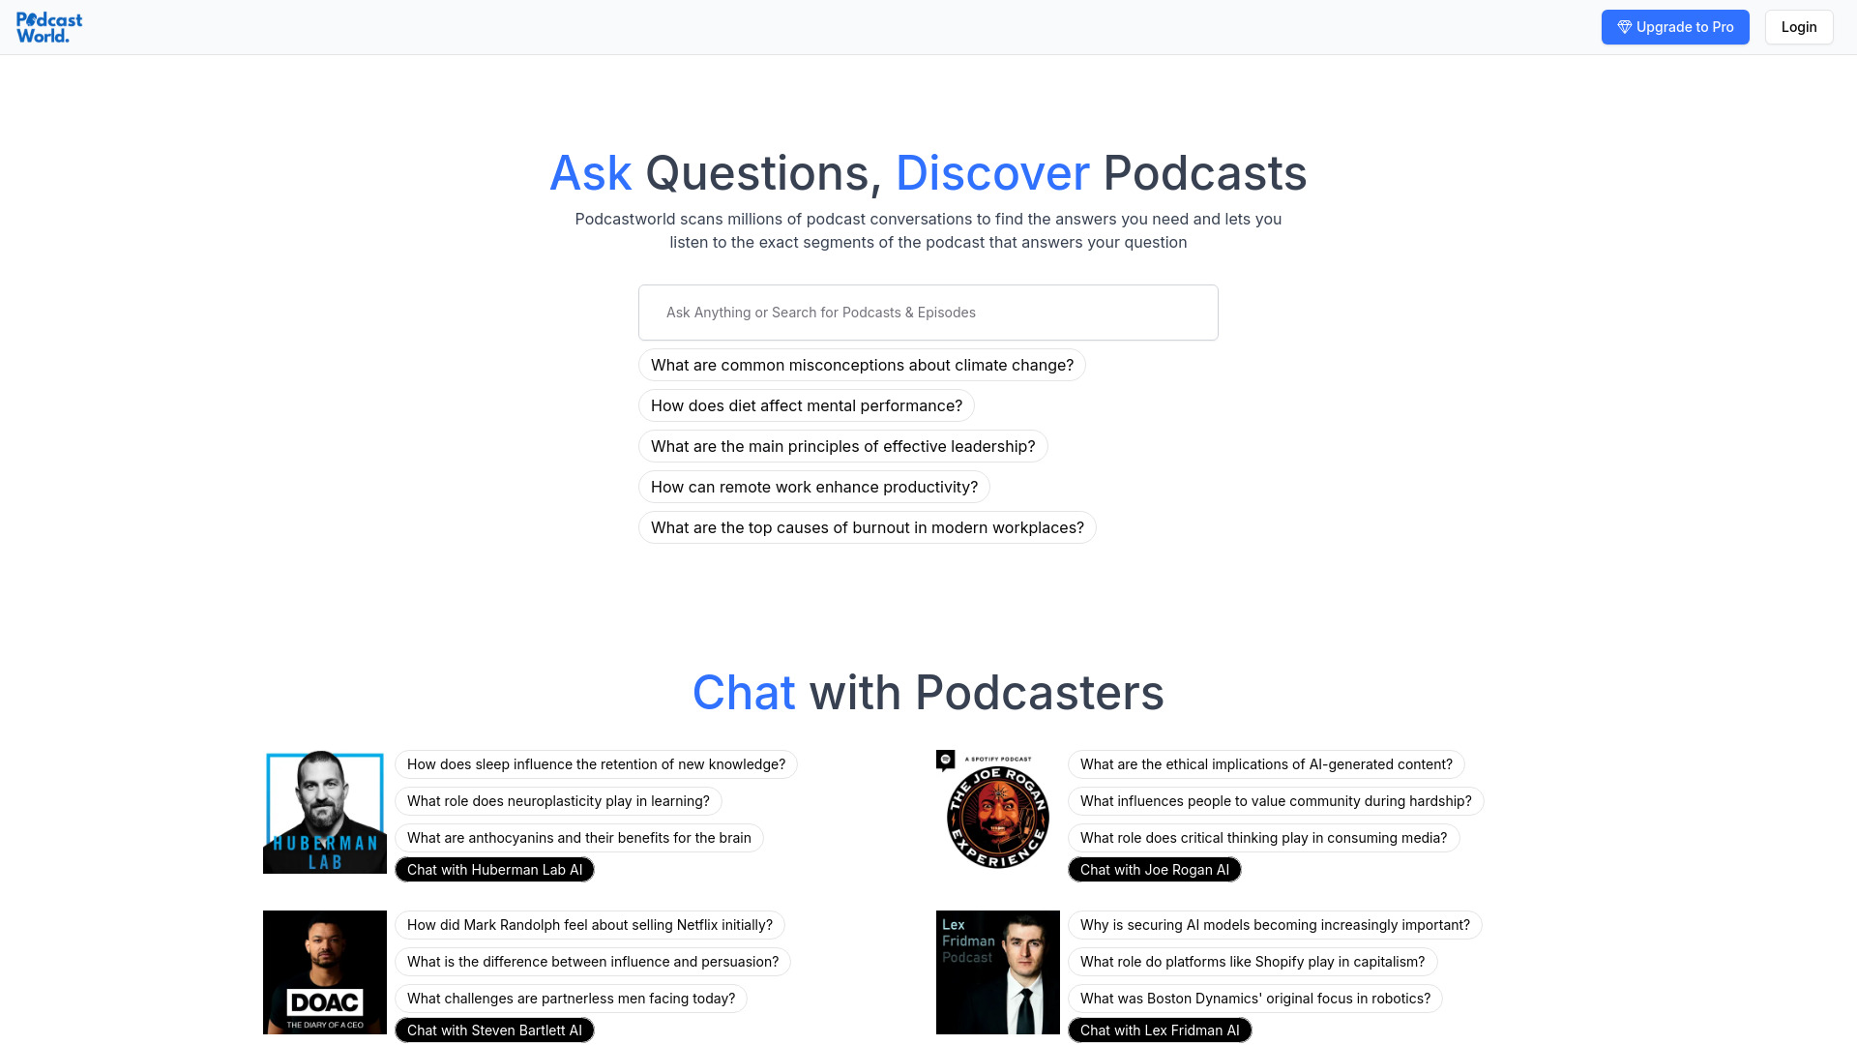Select Chat with Huberman Lab AI

click(495, 869)
